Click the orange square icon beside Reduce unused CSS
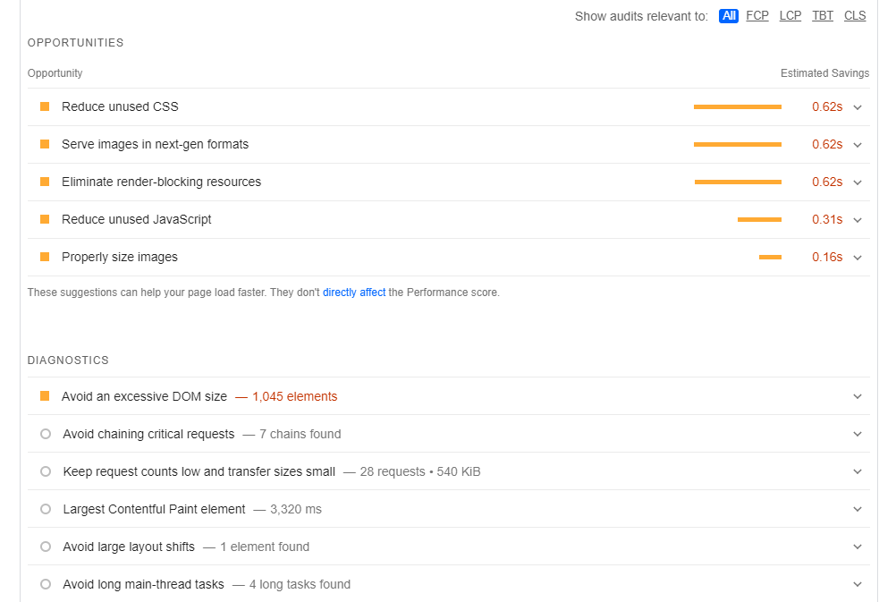This screenshot has height=602, width=896. [x=44, y=106]
